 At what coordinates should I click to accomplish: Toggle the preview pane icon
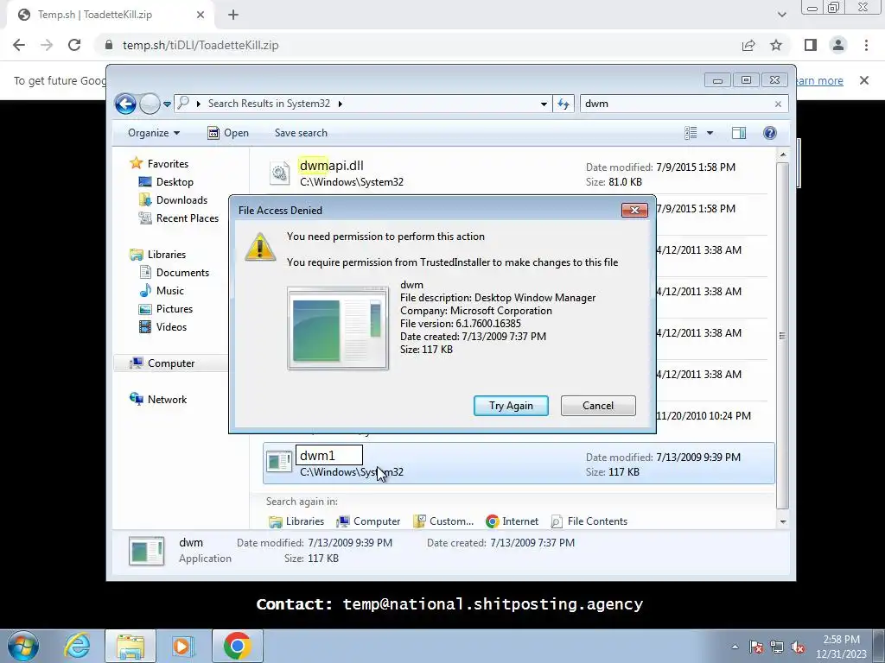tap(739, 133)
